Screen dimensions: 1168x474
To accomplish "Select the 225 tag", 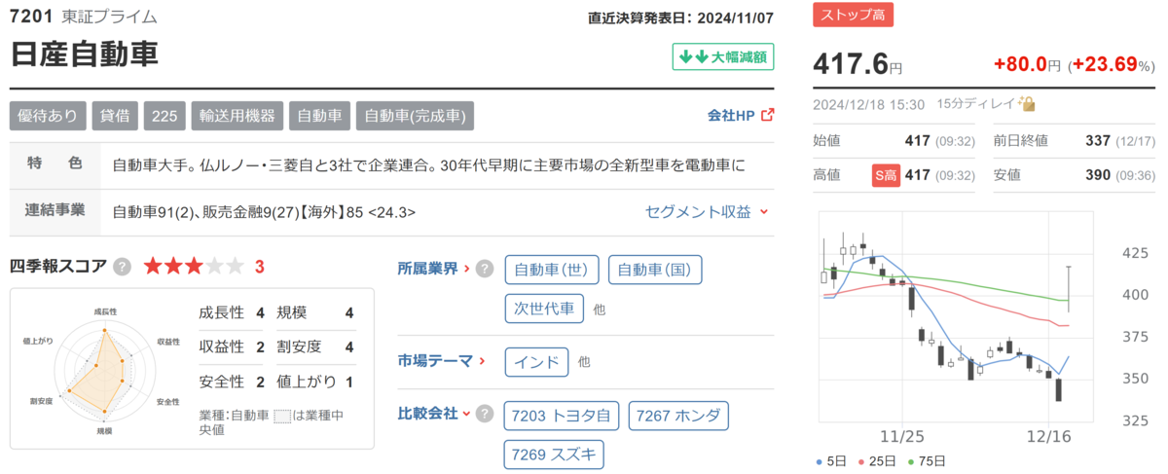I will point(164,115).
